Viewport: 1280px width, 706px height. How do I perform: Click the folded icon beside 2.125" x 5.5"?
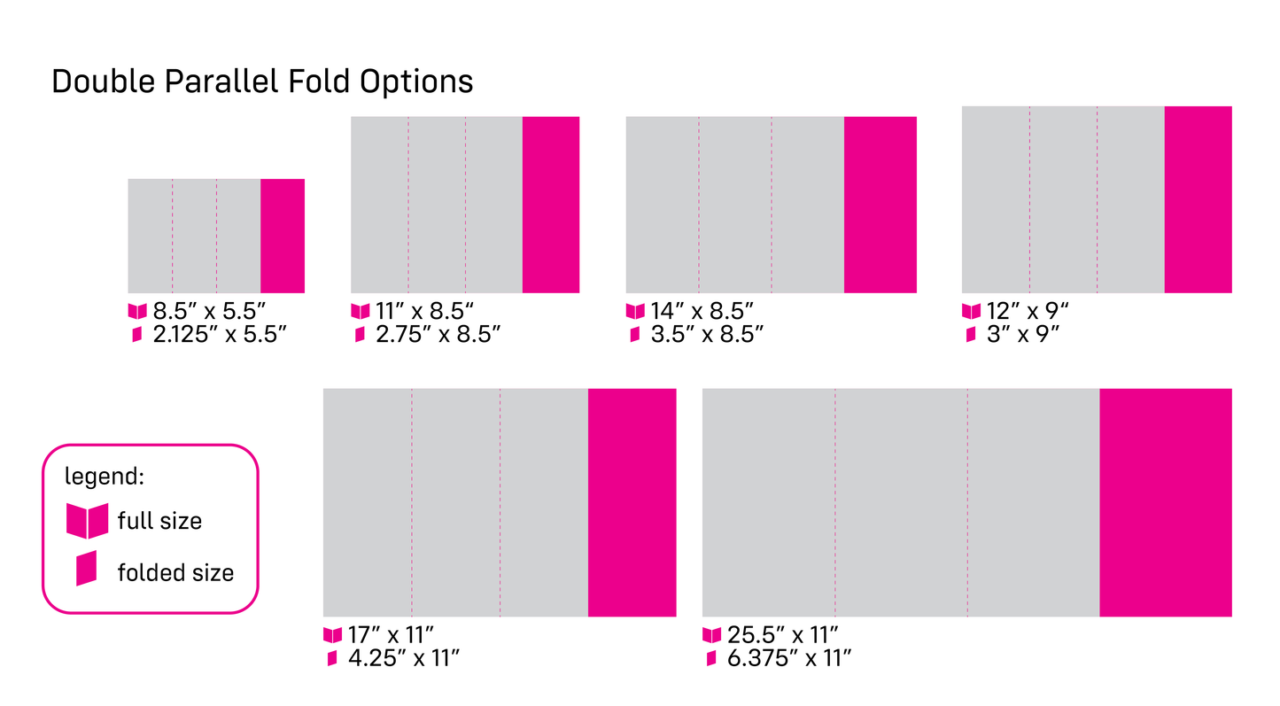coord(137,335)
